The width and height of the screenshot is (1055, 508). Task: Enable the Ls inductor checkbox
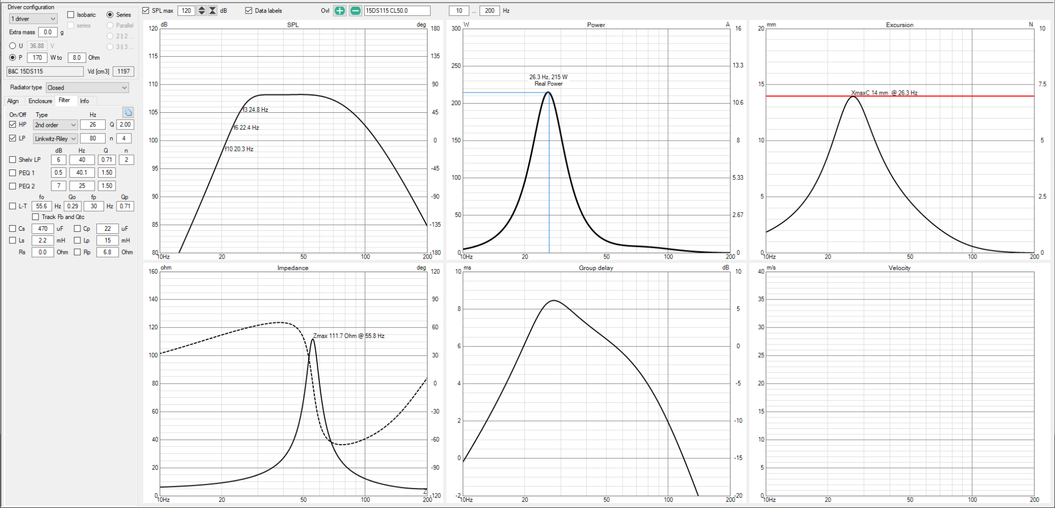tap(13, 240)
